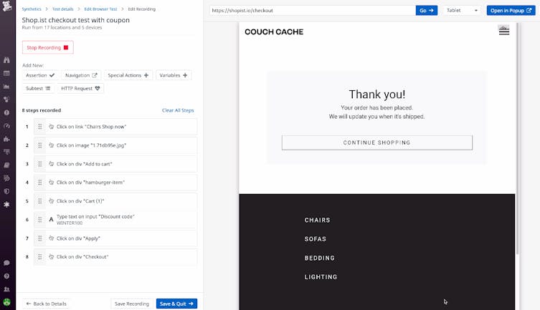Click the type-text 'A' icon on step 6
The width and height of the screenshot is (540, 310).
[x=52, y=220]
